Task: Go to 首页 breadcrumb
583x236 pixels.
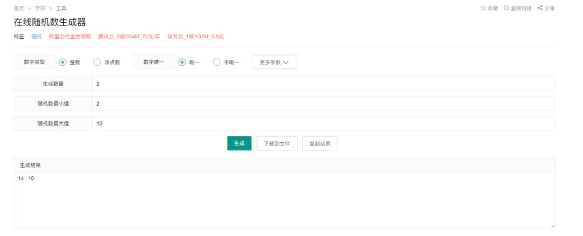Action: pyautogui.click(x=19, y=8)
